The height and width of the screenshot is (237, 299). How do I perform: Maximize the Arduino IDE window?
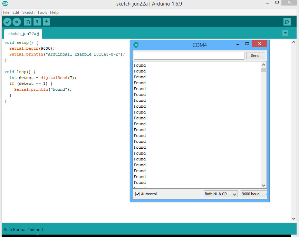point(277,2)
